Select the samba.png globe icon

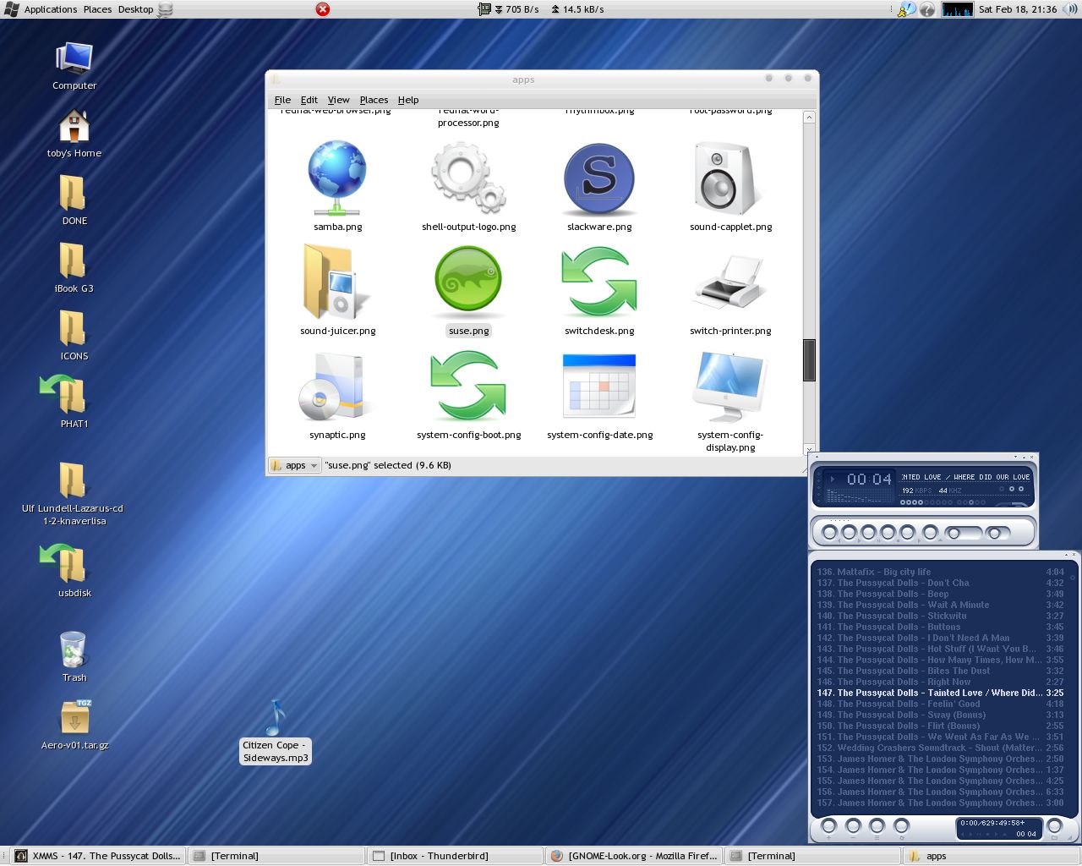click(337, 178)
